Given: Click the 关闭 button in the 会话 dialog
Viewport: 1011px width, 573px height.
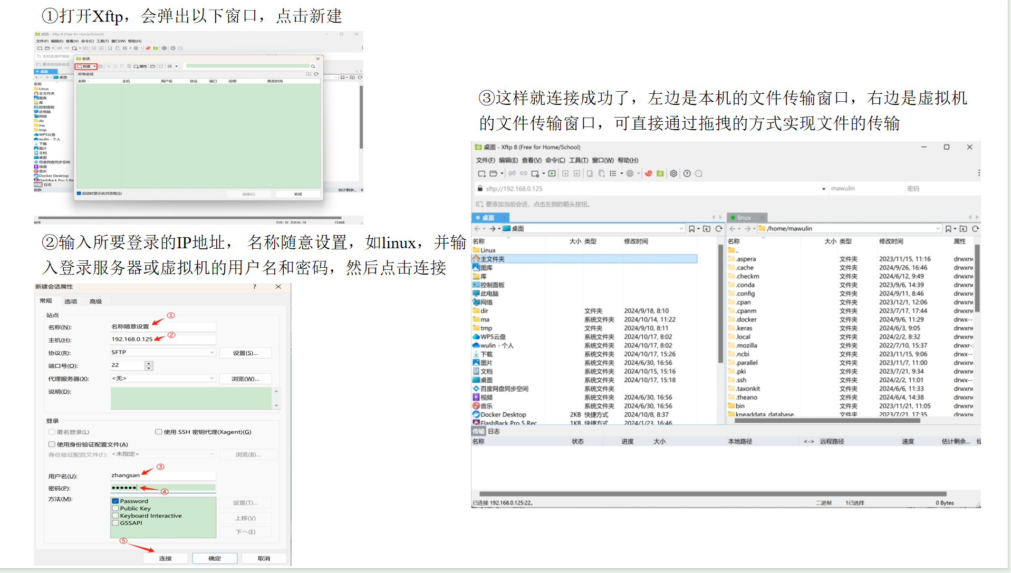Looking at the screenshot, I should click(298, 194).
